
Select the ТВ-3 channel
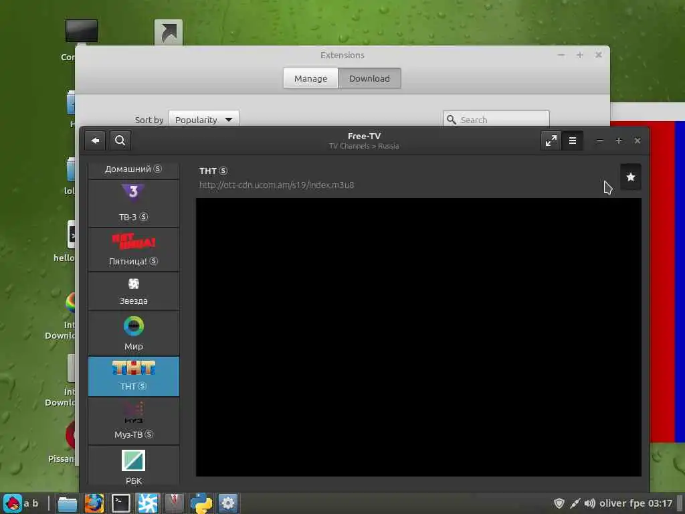click(x=134, y=203)
